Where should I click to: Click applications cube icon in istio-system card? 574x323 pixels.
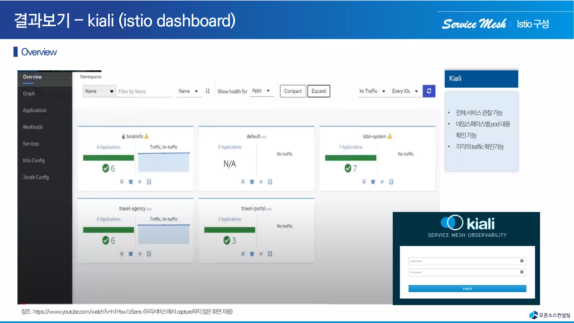(x=373, y=182)
